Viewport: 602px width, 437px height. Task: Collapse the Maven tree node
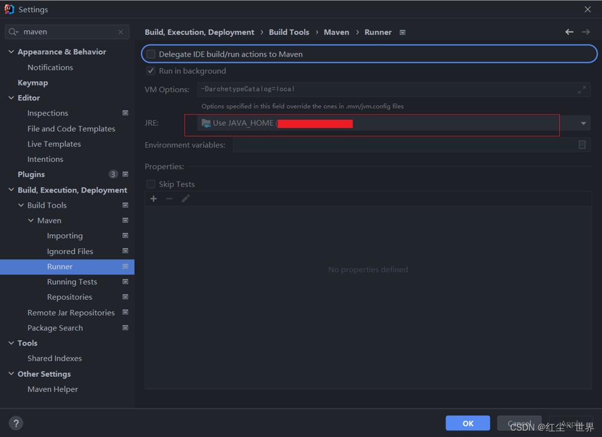click(31, 220)
